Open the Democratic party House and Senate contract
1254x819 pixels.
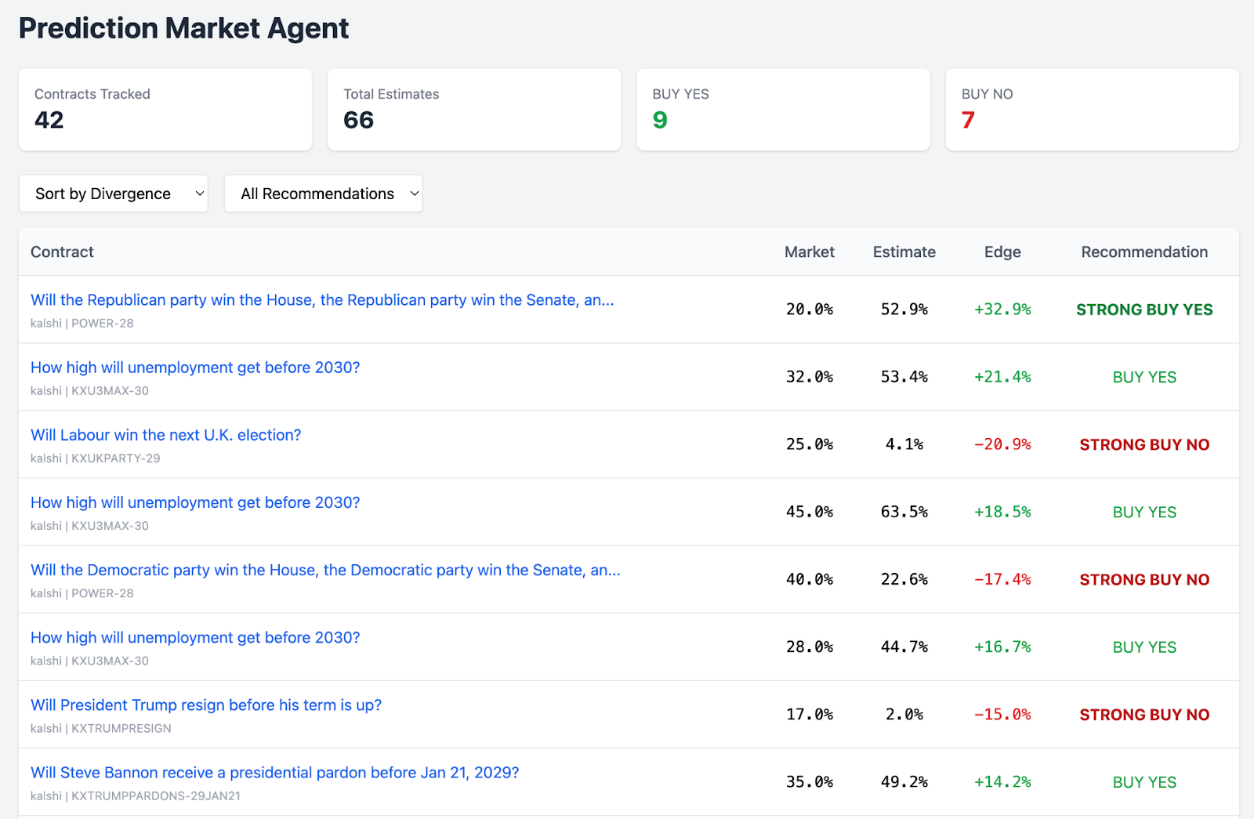point(325,570)
